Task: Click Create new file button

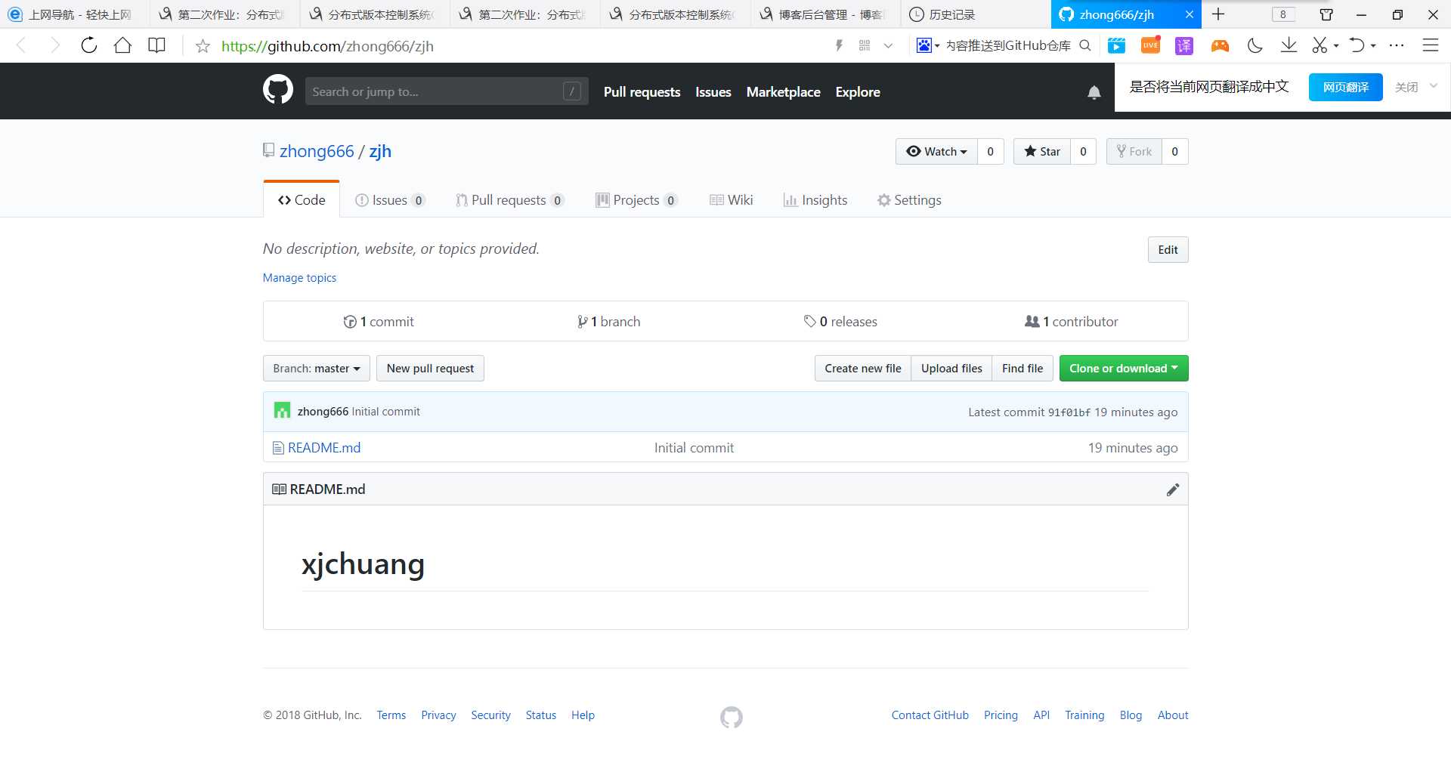Action: 862,369
